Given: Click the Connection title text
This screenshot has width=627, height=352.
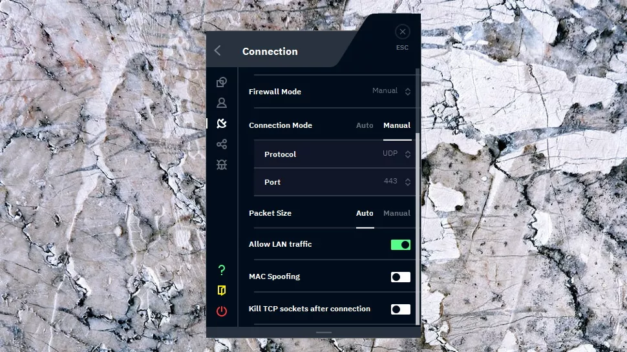Looking at the screenshot, I should (x=270, y=52).
